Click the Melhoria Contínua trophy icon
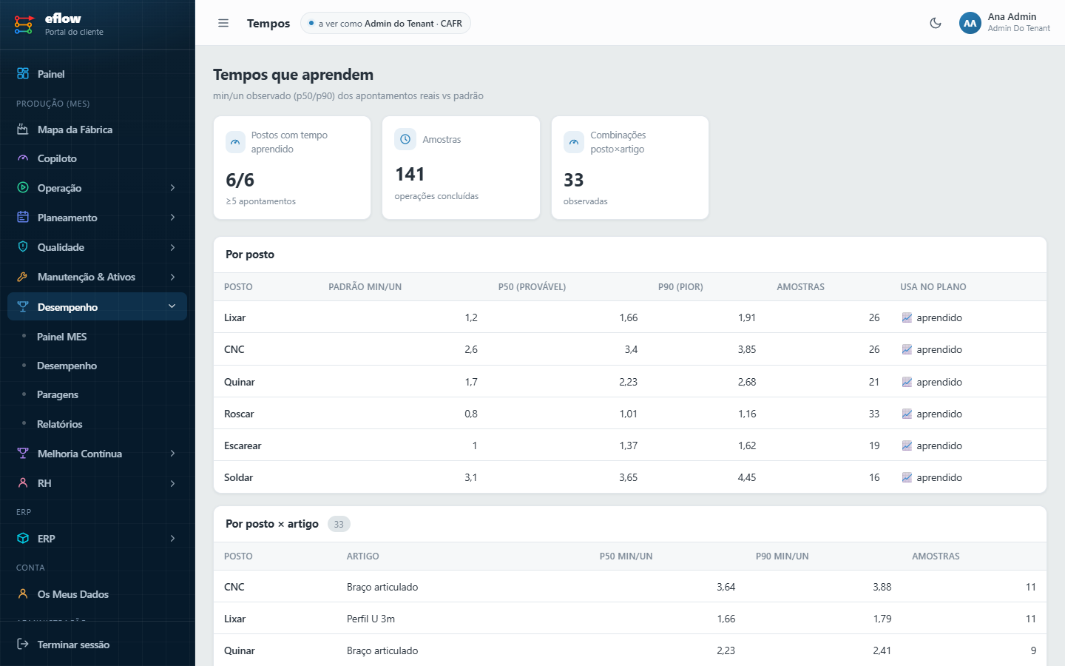The image size is (1065, 666). coord(23,454)
